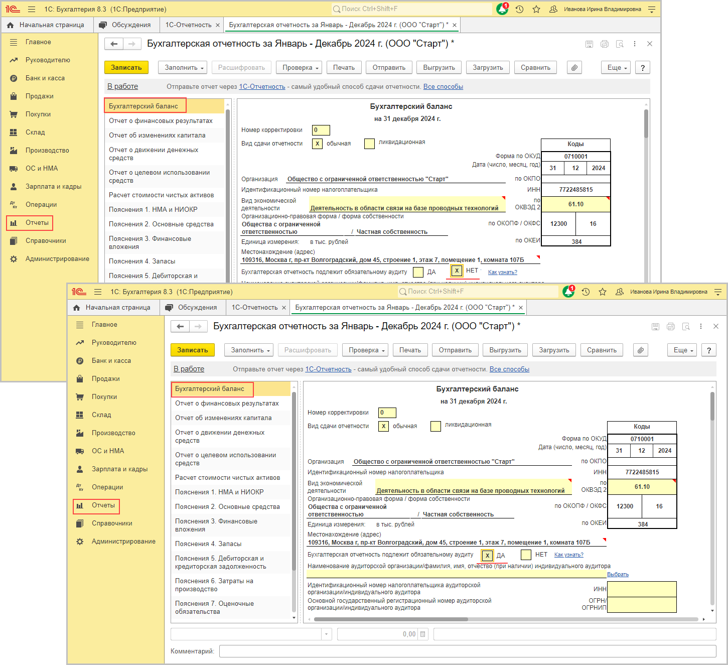The width and height of the screenshot is (728, 665).
Task: Click back arrow in front window
Action: pos(180,326)
